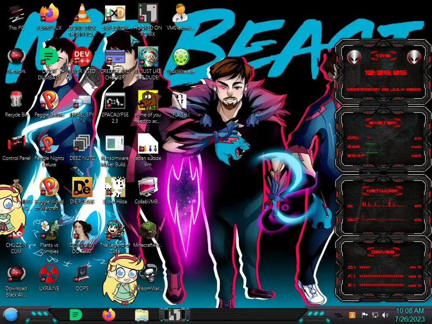Select the Download Black Ali... icon

[x=16, y=281]
